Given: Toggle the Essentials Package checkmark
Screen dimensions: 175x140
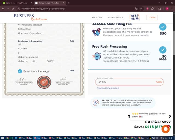Looking at the screenshot, I should pos(20,71).
